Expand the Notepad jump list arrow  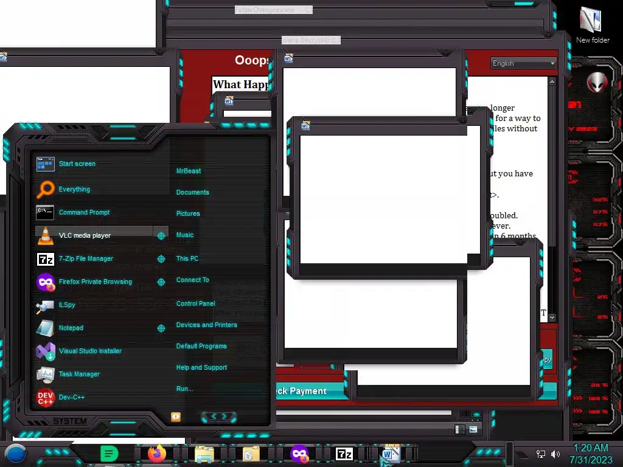coord(161,328)
